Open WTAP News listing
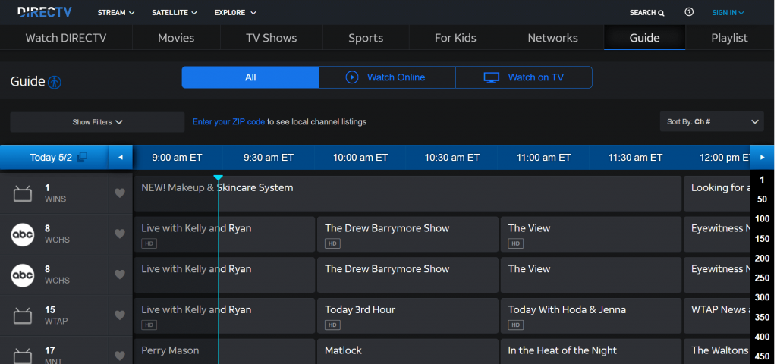The height and width of the screenshot is (364, 777). pyautogui.click(x=717, y=315)
